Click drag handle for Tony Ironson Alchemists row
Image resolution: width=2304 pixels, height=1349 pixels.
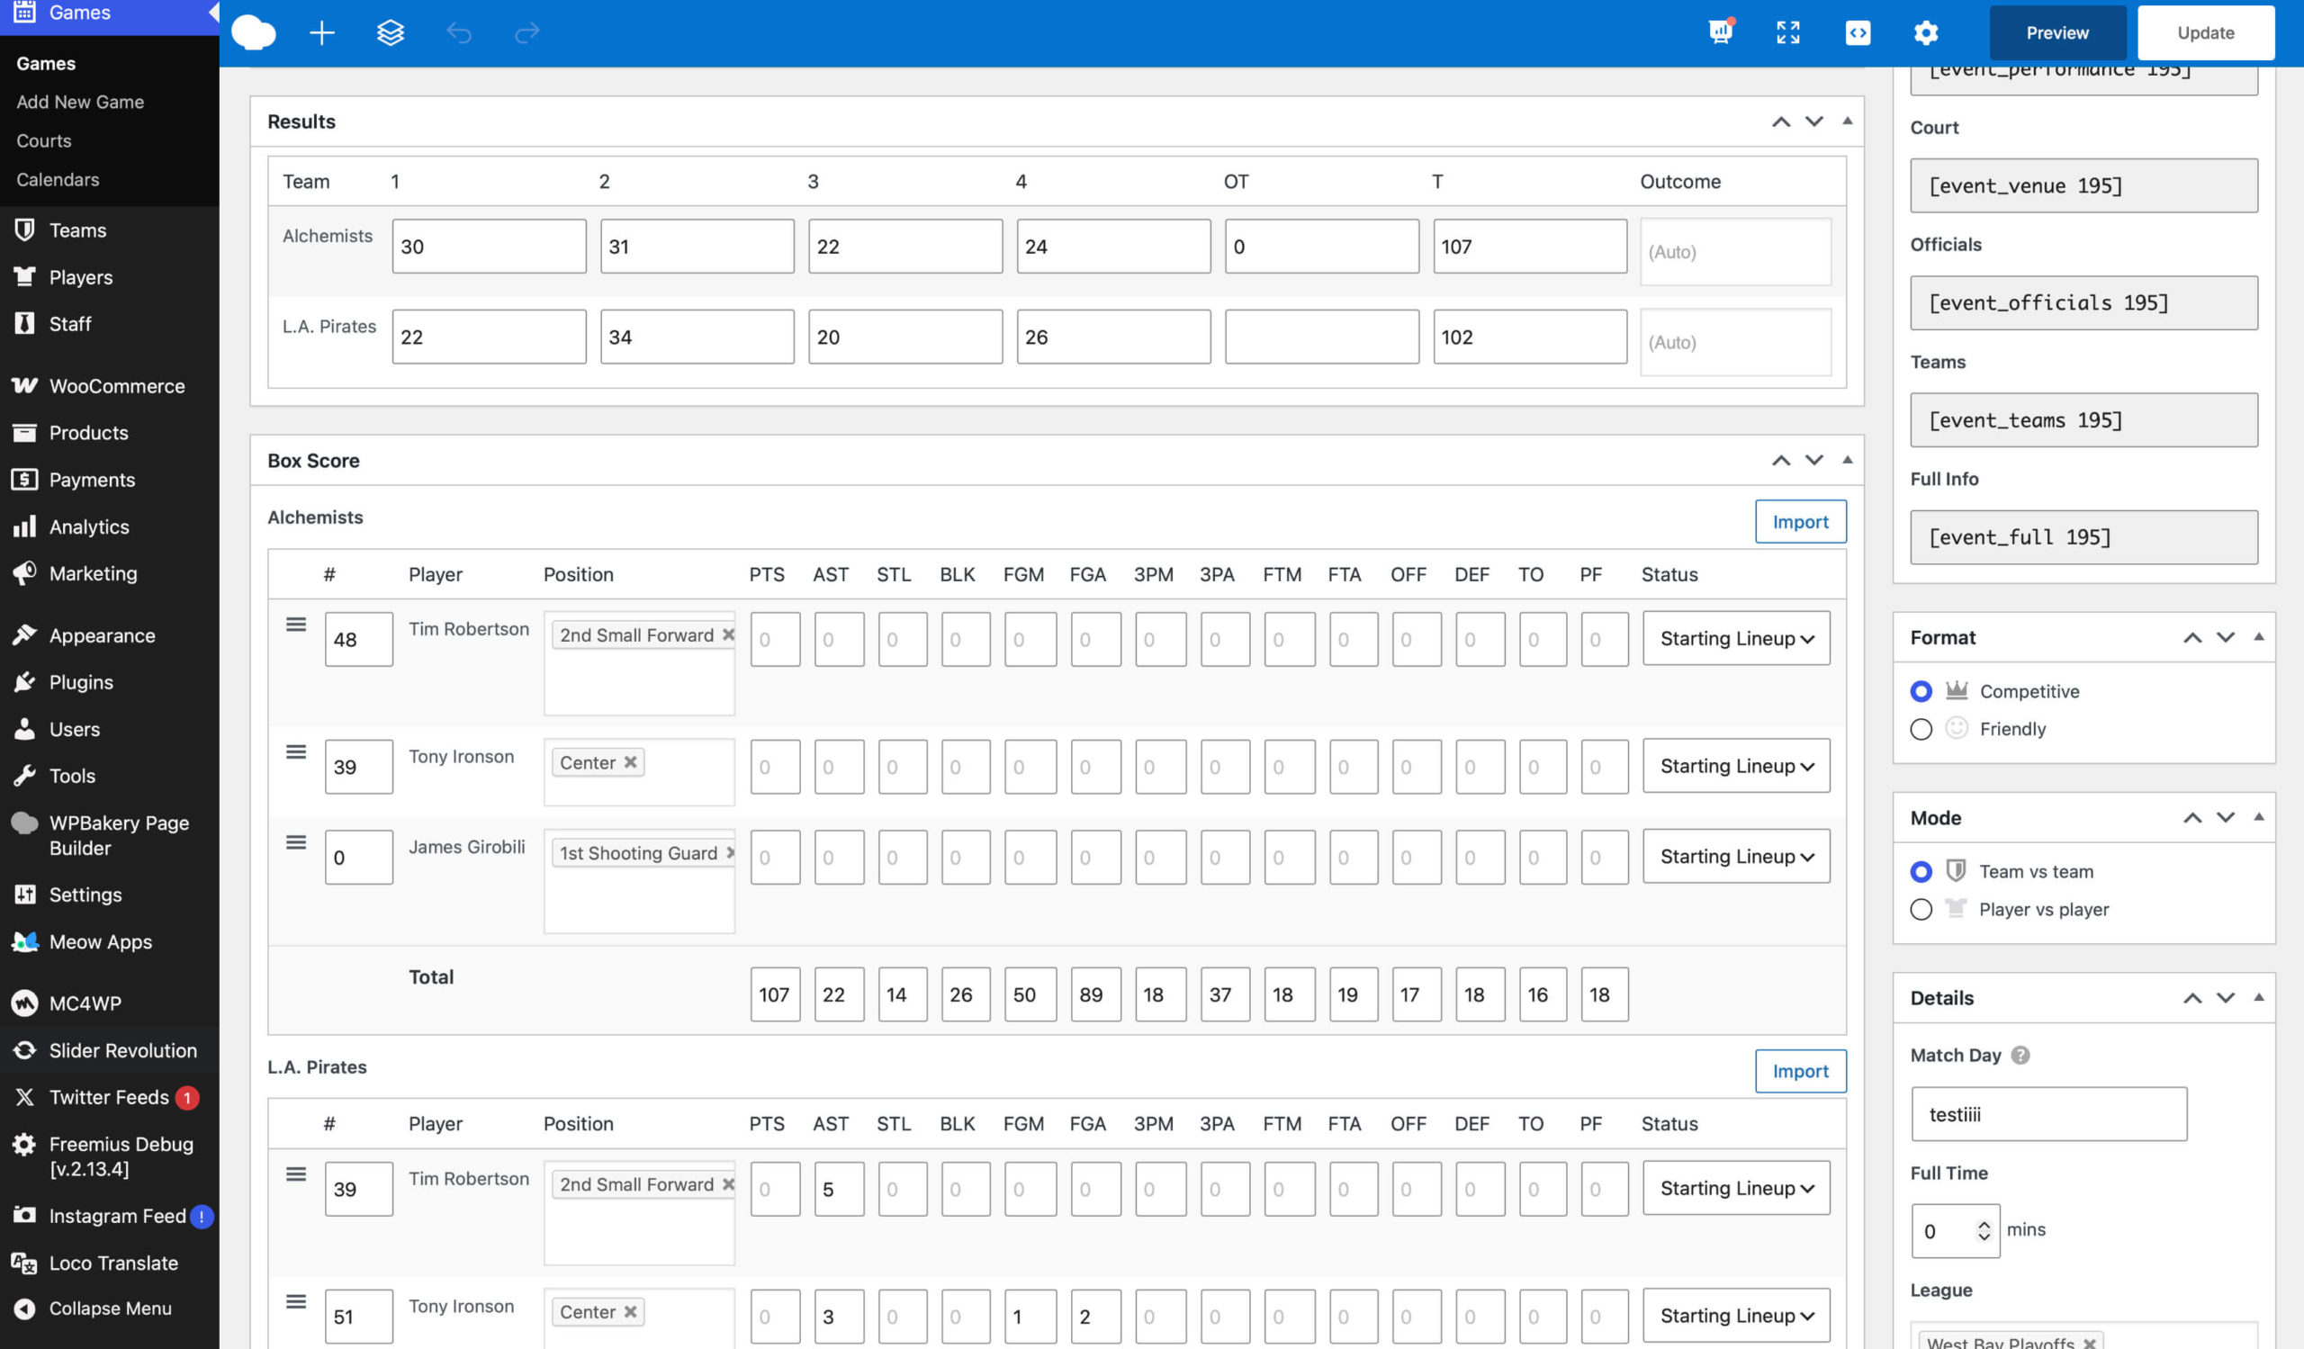click(x=295, y=752)
